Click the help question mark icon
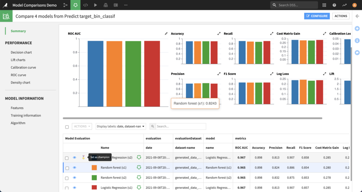 point(334,5)
